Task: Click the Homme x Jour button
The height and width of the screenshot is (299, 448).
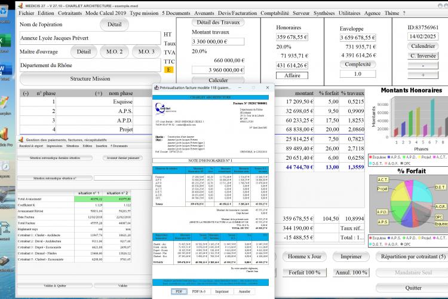Action: [x=304, y=257]
